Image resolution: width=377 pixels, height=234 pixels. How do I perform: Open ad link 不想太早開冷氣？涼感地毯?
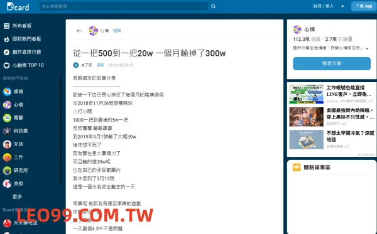(x=350, y=136)
